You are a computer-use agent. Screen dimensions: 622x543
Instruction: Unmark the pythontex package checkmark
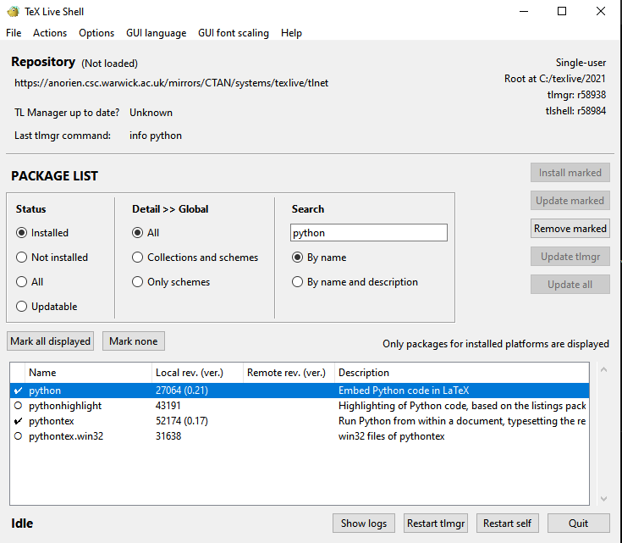pyautogui.click(x=18, y=421)
